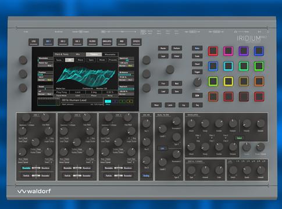Select the Tools sub-tab on the display
This screenshot has width=282, height=209.
tap(59, 60)
